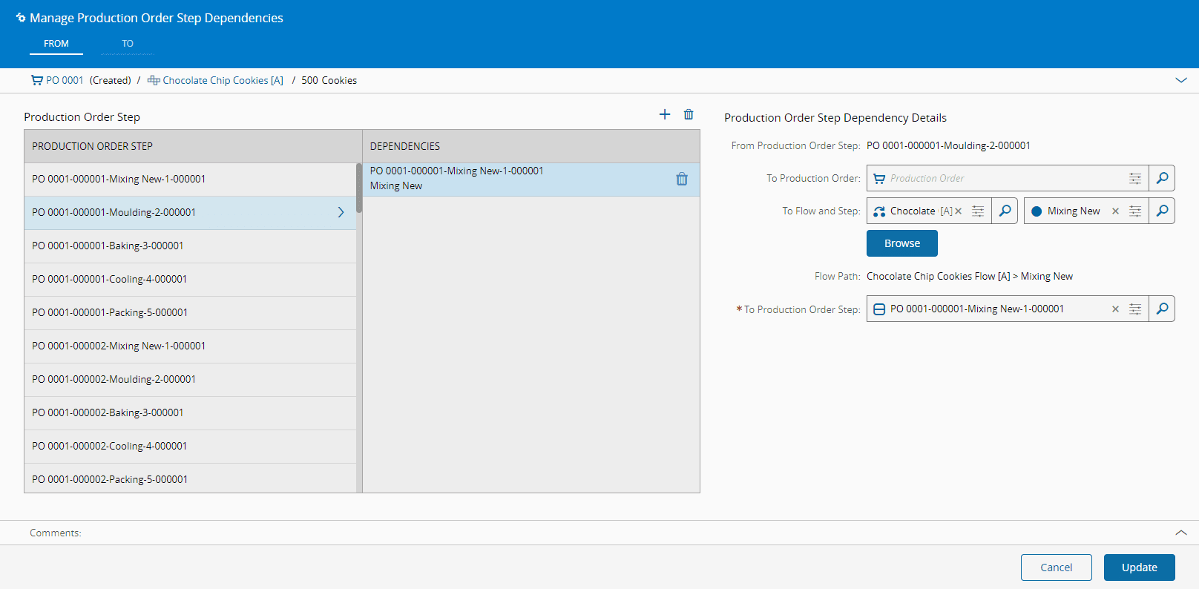Click the Update button
This screenshot has height=589, width=1199.
pos(1139,567)
